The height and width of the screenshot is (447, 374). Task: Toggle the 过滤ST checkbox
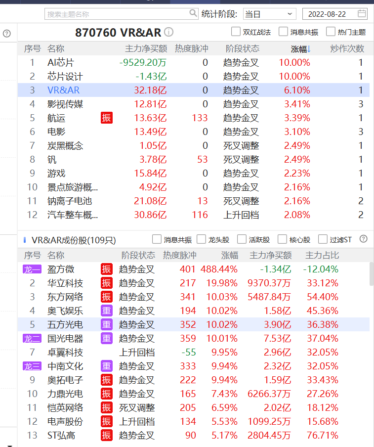tap(323, 239)
